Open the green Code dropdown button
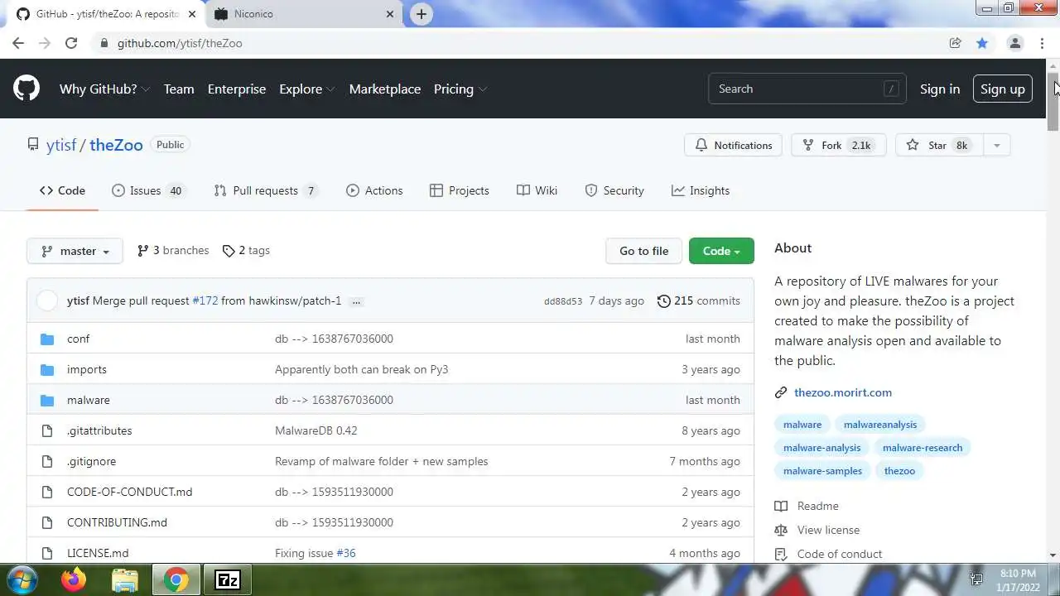Screen dimensions: 1060x596 721,251
